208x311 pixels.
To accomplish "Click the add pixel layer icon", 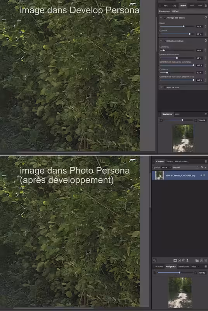I will 201,260.
